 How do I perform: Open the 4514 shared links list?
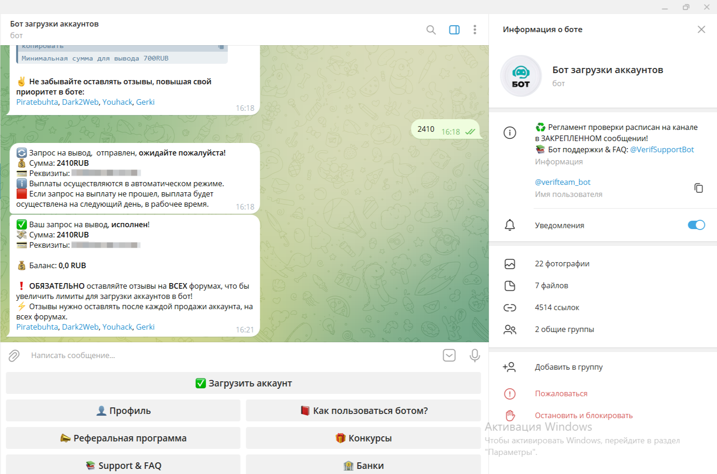coord(557,307)
